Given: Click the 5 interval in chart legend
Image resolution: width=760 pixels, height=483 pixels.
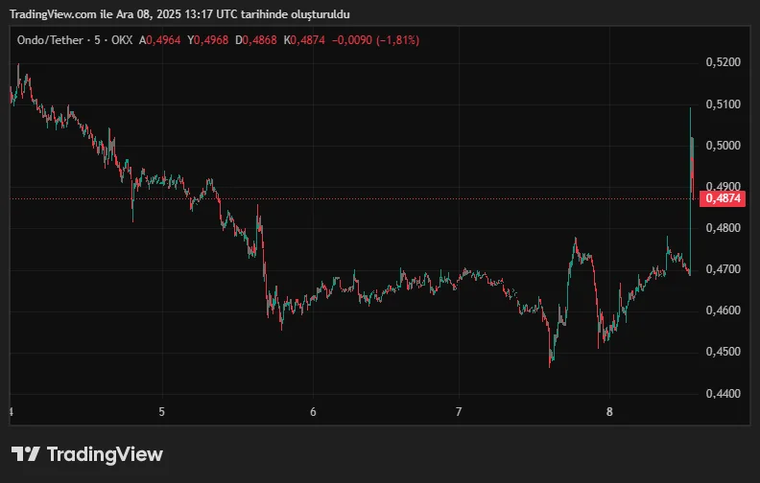Looking at the screenshot, I should pos(99,40).
